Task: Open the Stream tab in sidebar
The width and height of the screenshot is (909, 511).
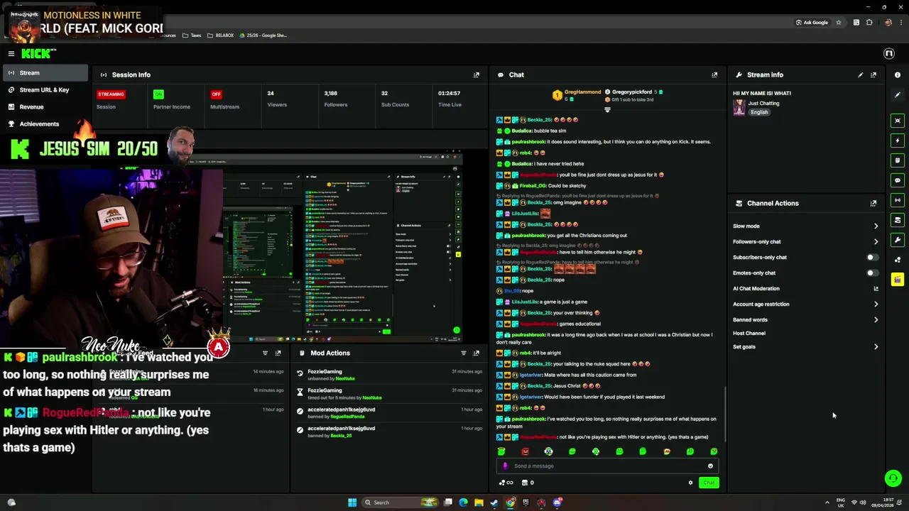Action: point(44,72)
